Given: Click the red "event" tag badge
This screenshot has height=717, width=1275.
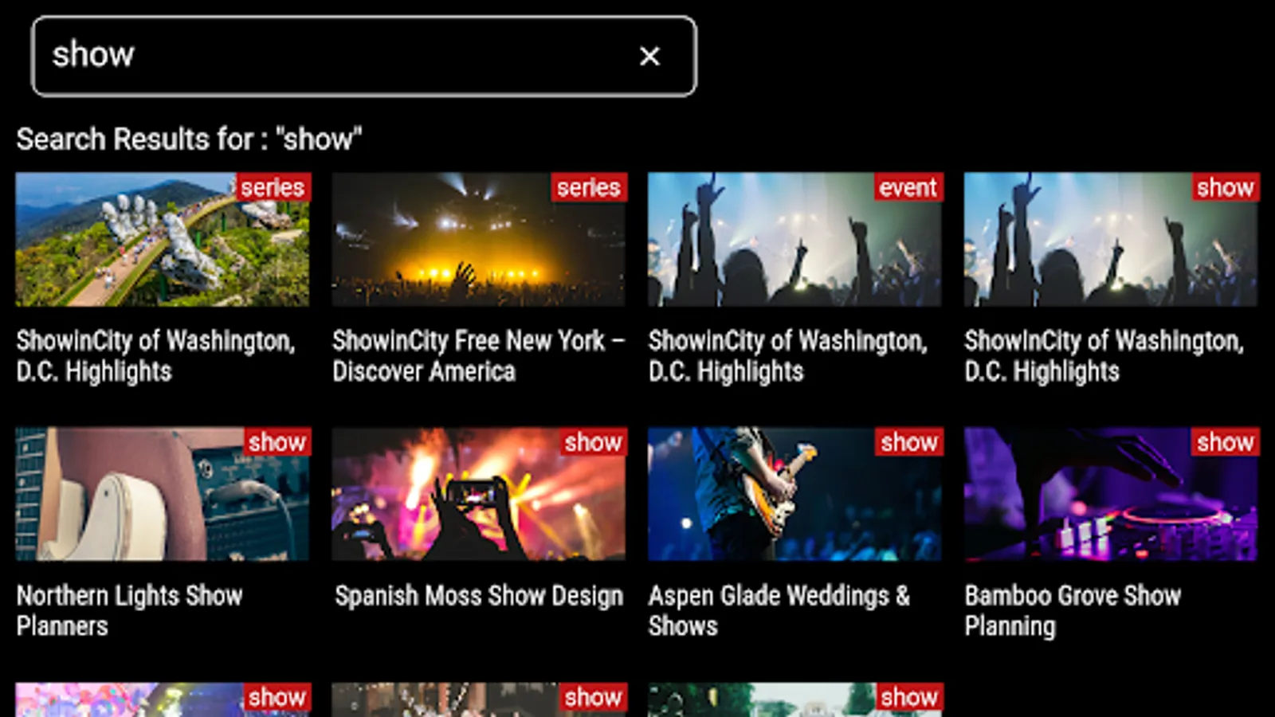Looking at the screenshot, I should coord(908,187).
